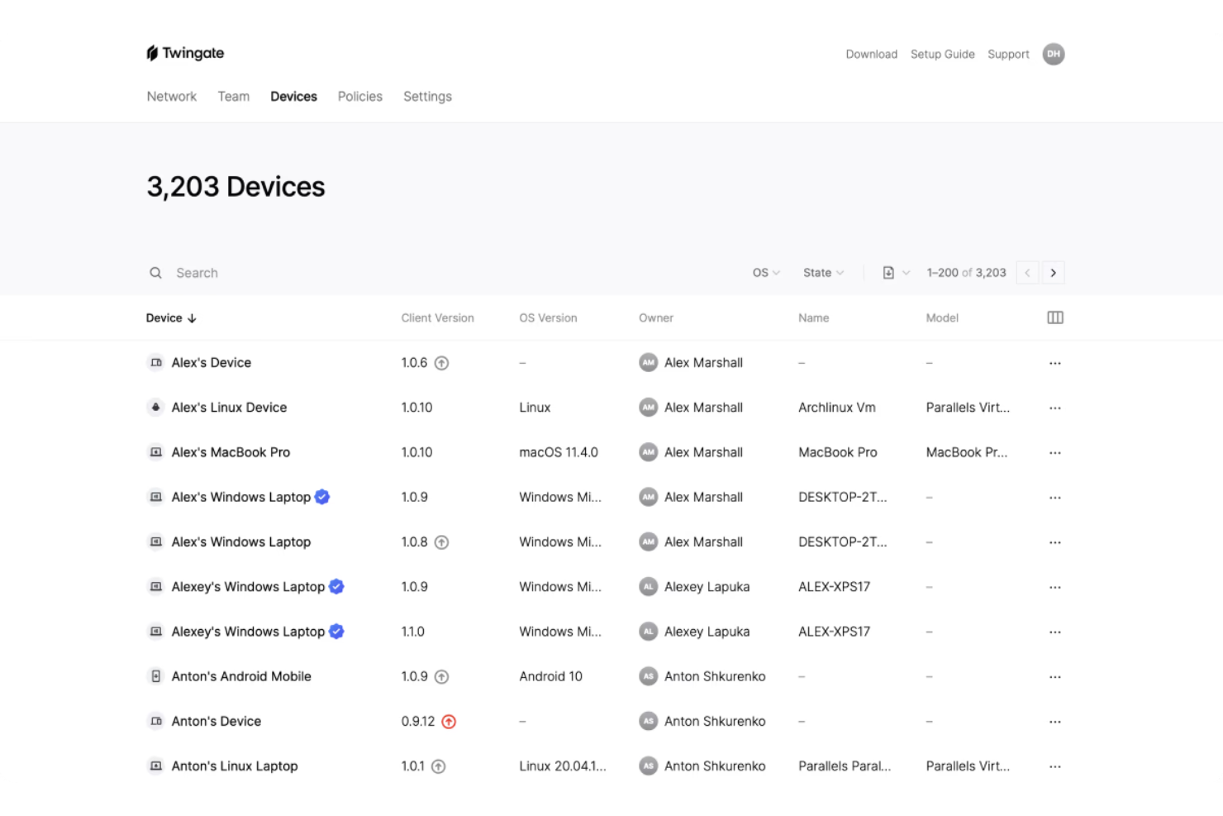The image size is (1223, 816).
Task: Click the red upgrade icon beside version 0.9.12
Action: [449, 721]
